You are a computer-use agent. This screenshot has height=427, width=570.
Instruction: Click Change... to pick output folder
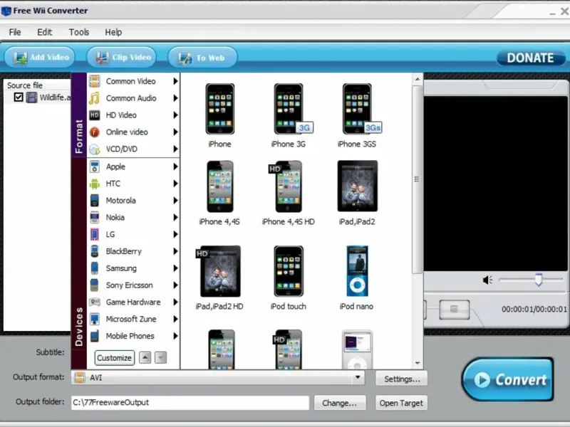(x=340, y=403)
